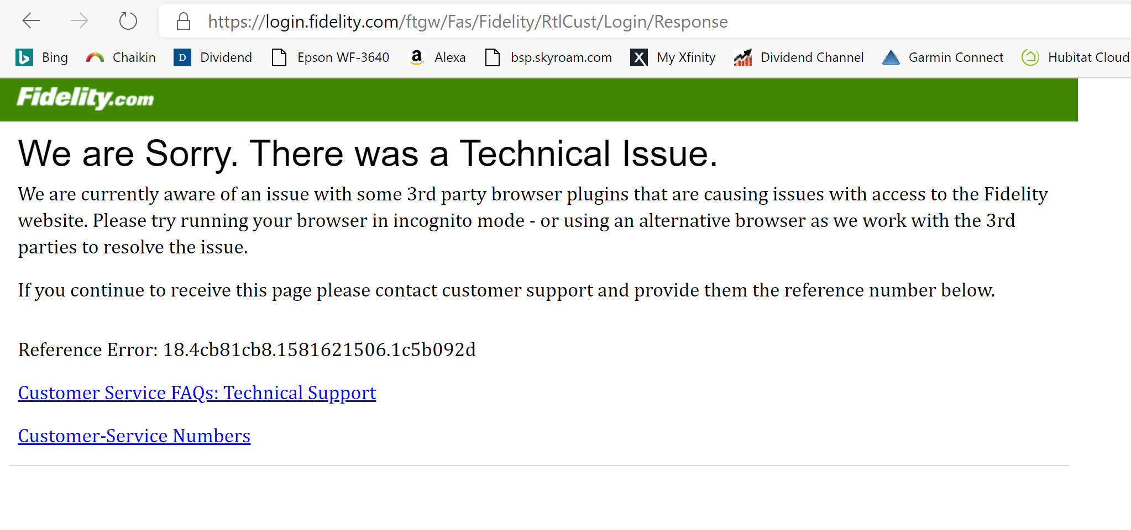Open the Hubitat Cloud bookmark
Viewport: 1131px width, 530px height.
[1076, 57]
